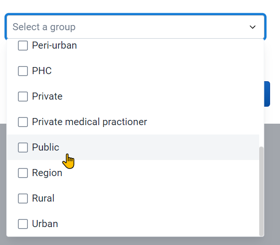The image size is (280, 245).
Task: Click the dropdown list scrollbar thumb
Action: pos(261,192)
